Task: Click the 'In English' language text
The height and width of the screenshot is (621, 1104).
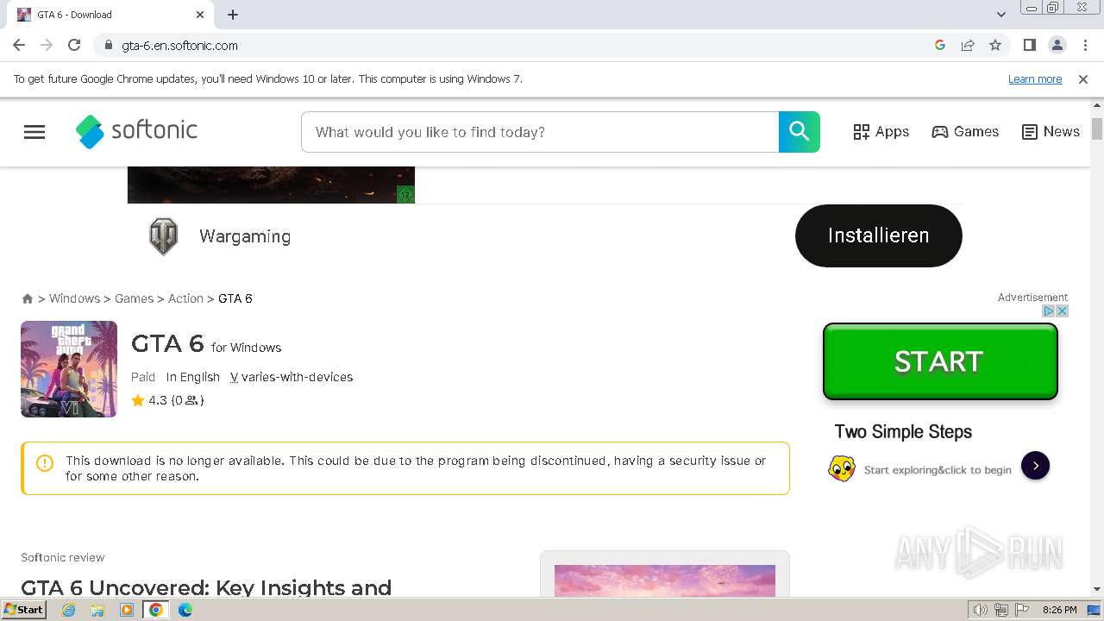Action: (193, 377)
